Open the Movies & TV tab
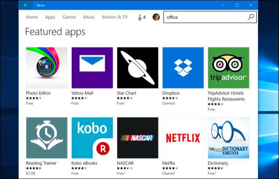Screen dimensions: 279x179 coord(115,17)
